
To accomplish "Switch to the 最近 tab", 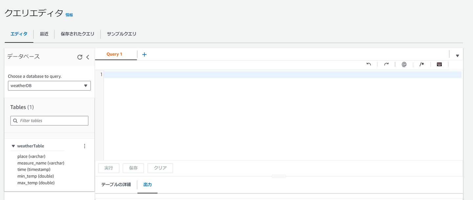I will point(44,34).
